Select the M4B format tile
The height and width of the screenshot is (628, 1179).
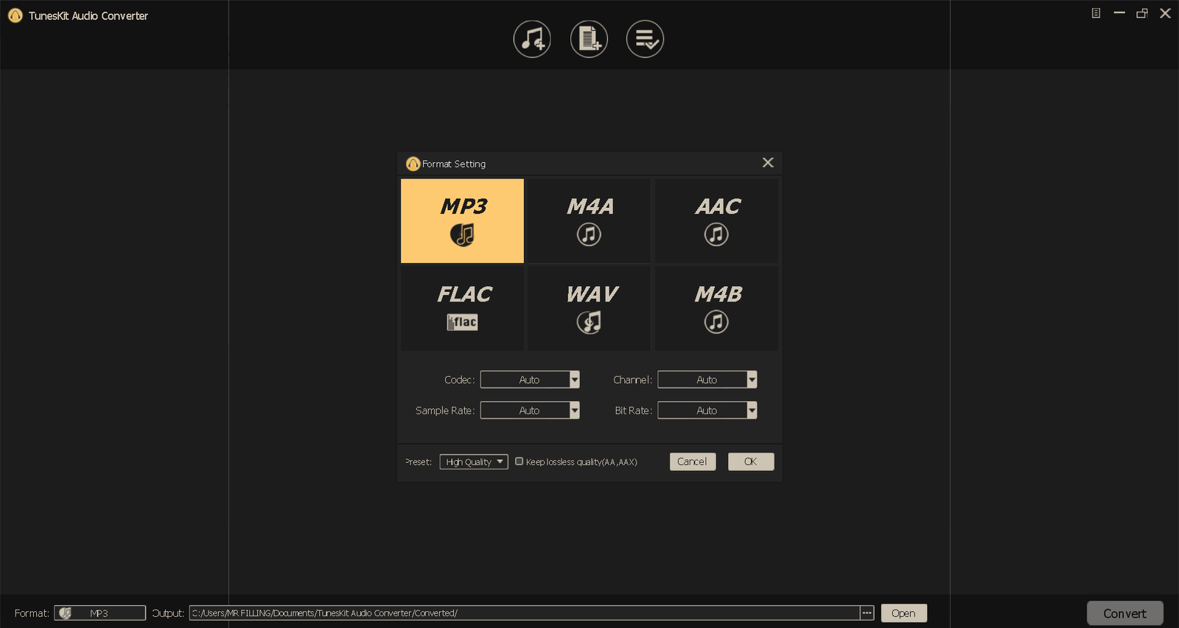click(x=716, y=308)
